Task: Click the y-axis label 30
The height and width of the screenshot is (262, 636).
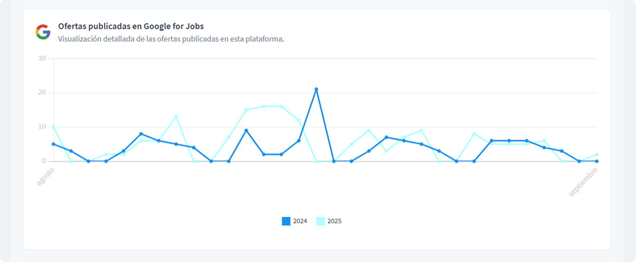Action: click(x=42, y=58)
